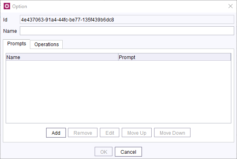The width and height of the screenshot is (237, 159).
Task: Click the Move Up button
Action: 137,133
